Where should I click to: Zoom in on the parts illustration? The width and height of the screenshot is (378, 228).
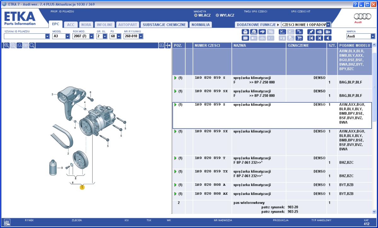coord(7,45)
